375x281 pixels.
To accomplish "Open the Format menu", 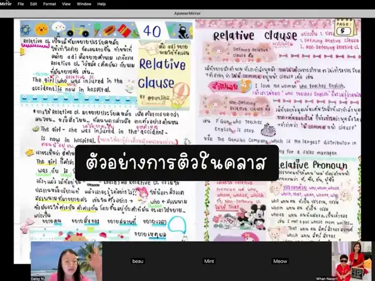I will point(49,4).
